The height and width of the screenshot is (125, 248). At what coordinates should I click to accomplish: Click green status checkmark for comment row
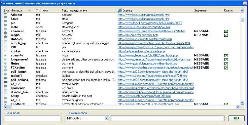point(226,31)
